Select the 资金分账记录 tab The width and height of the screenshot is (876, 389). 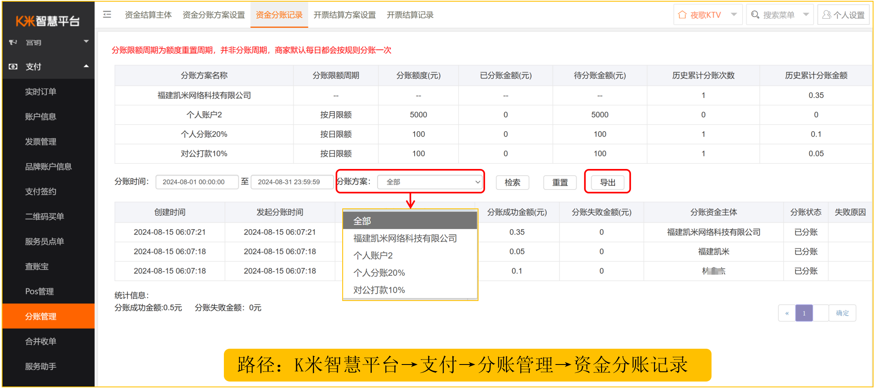(279, 15)
